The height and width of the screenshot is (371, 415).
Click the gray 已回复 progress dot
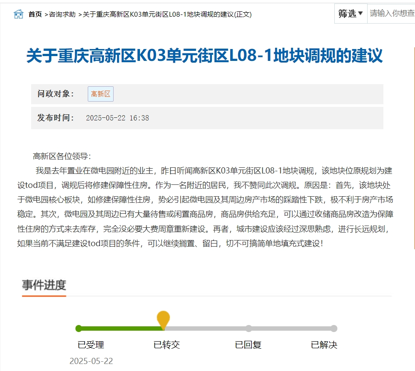[249, 329]
